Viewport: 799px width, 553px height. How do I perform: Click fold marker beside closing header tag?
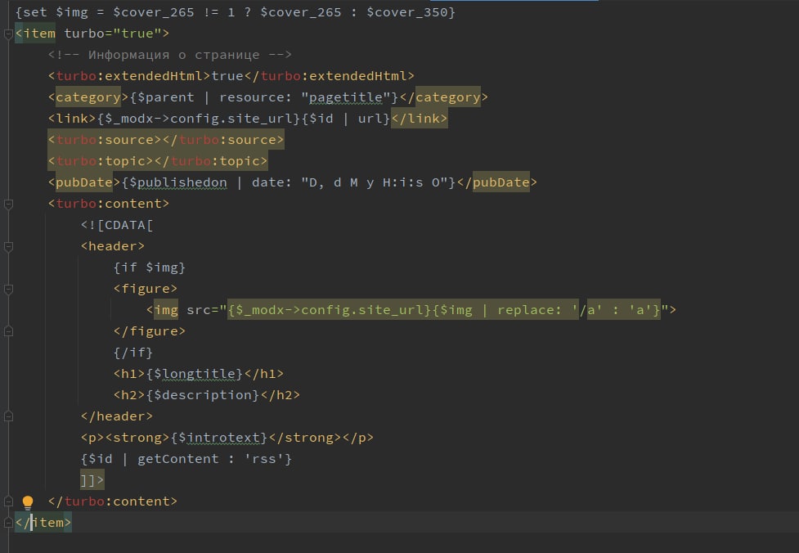8,416
